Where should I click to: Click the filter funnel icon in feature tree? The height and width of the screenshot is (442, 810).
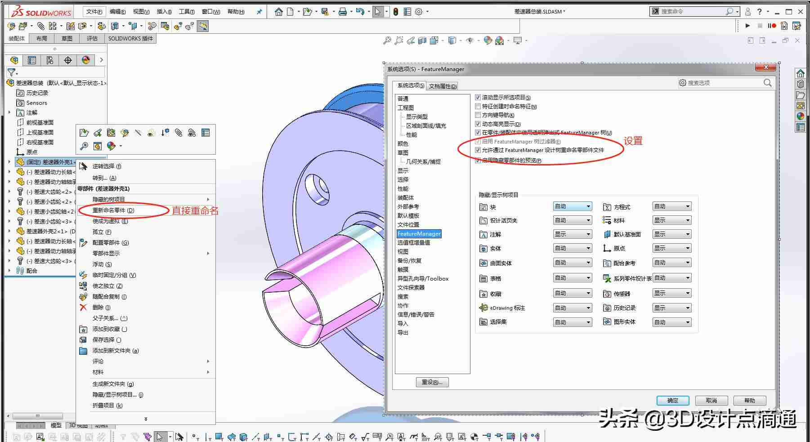(x=12, y=72)
